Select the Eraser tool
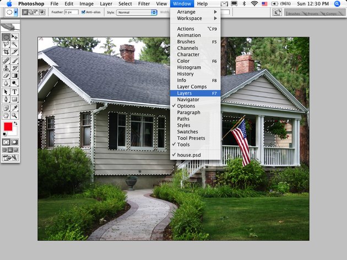The height and width of the screenshot is (260, 347). [x=6, y=75]
